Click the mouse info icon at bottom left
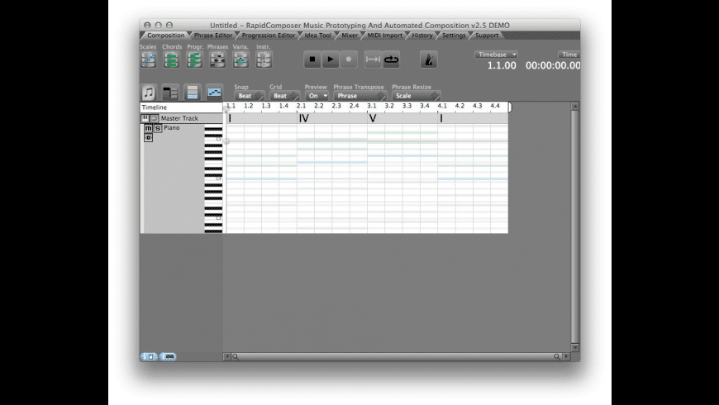The image size is (719, 405). tap(149, 356)
